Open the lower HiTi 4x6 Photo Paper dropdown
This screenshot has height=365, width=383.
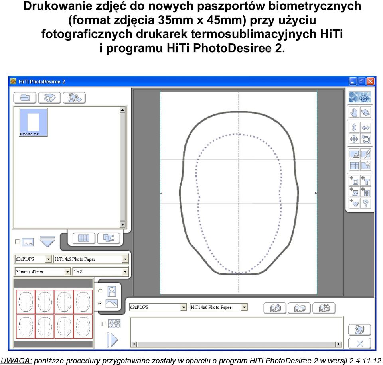point(244,307)
